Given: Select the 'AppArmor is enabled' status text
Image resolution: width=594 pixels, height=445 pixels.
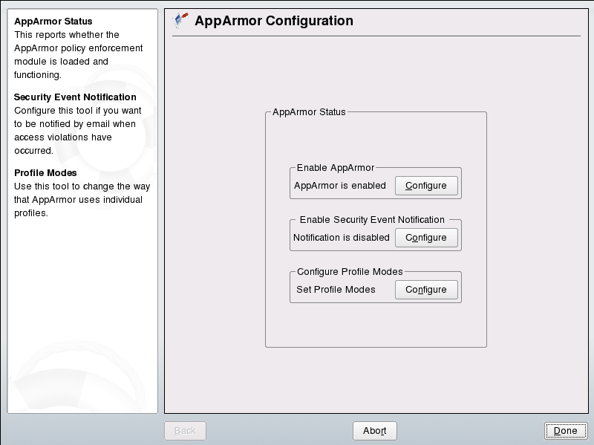Looking at the screenshot, I should [x=340, y=186].
